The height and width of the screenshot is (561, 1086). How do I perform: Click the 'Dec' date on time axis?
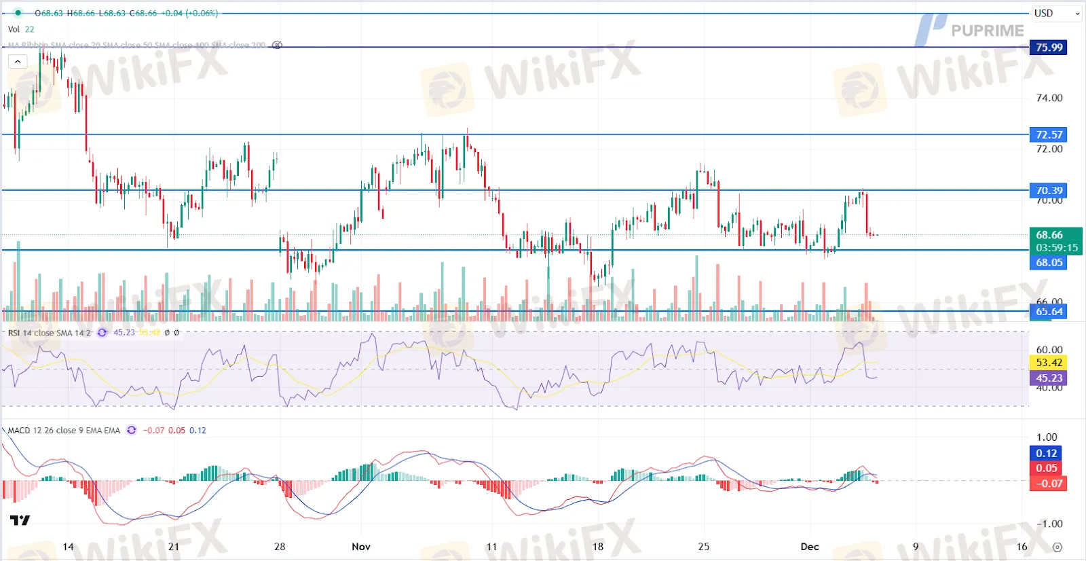tap(810, 547)
